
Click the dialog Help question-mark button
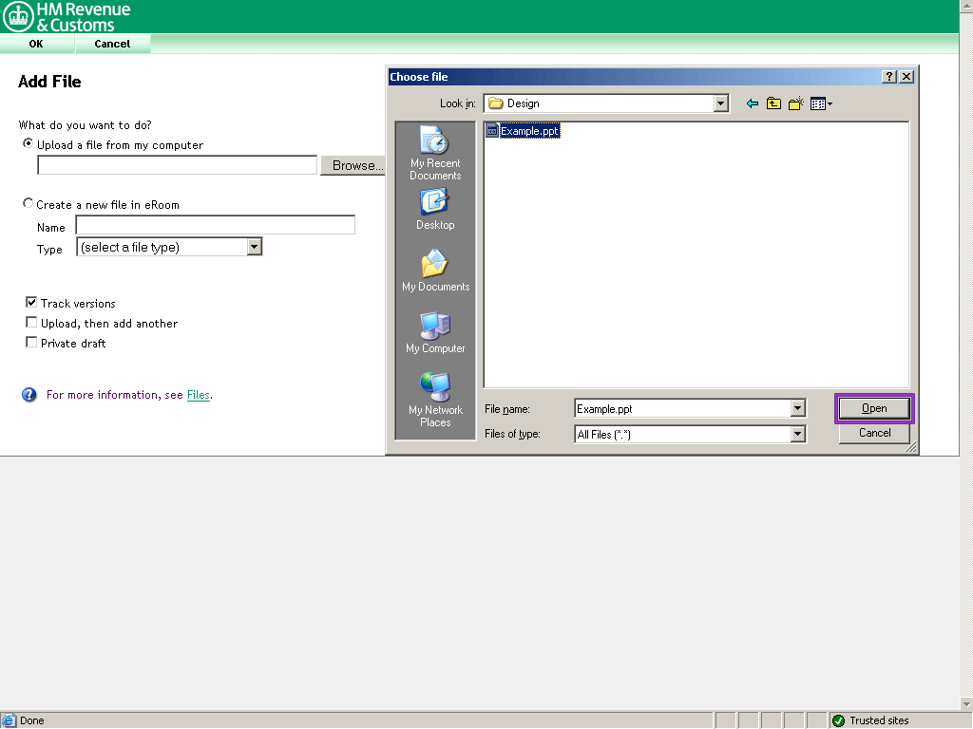tap(889, 77)
